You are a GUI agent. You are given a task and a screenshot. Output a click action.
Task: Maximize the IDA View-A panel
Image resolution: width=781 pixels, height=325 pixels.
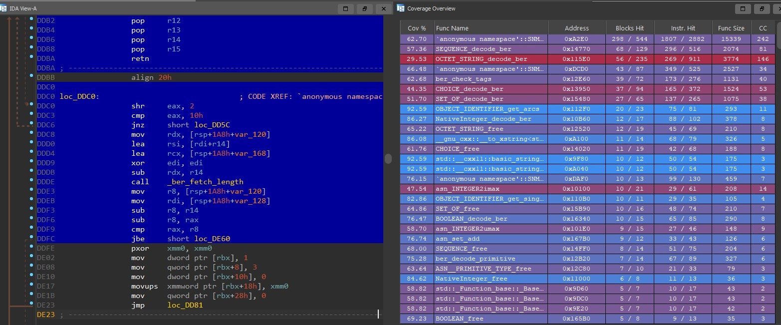[x=346, y=8]
